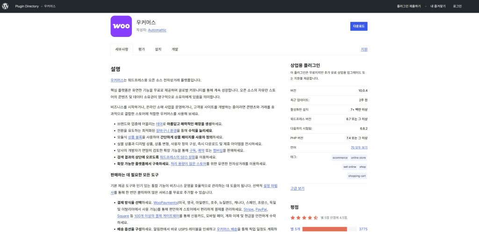479x234 pixels.
Task: Click the 7.4 또는 그 이상 PHP value
Action: click(357, 138)
